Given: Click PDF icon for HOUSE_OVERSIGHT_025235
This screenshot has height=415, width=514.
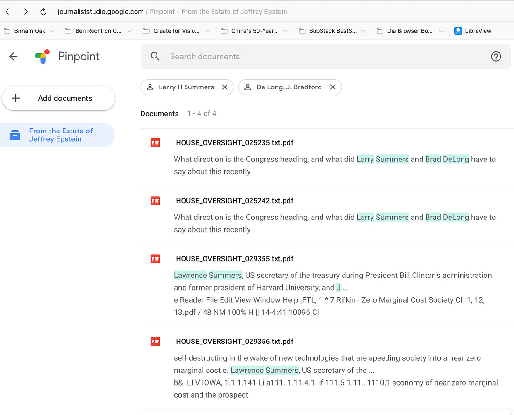Looking at the screenshot, I should click(x=156, y=143).
